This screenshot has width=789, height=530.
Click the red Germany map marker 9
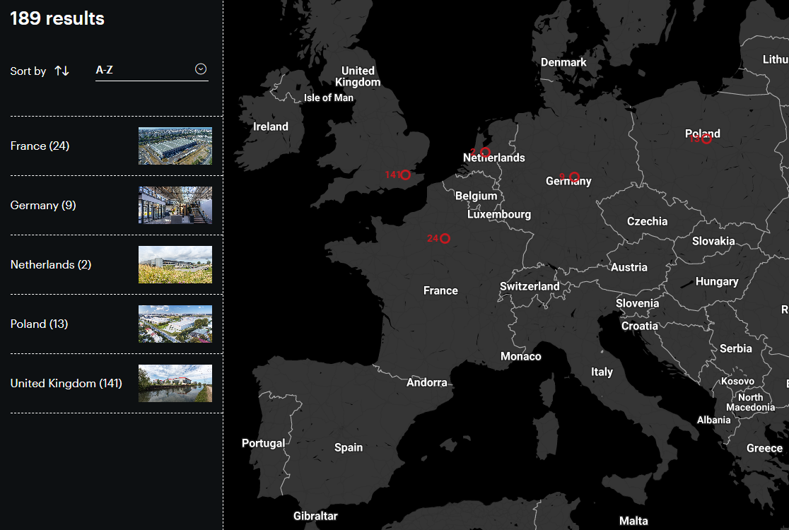[x=574, y=177]
